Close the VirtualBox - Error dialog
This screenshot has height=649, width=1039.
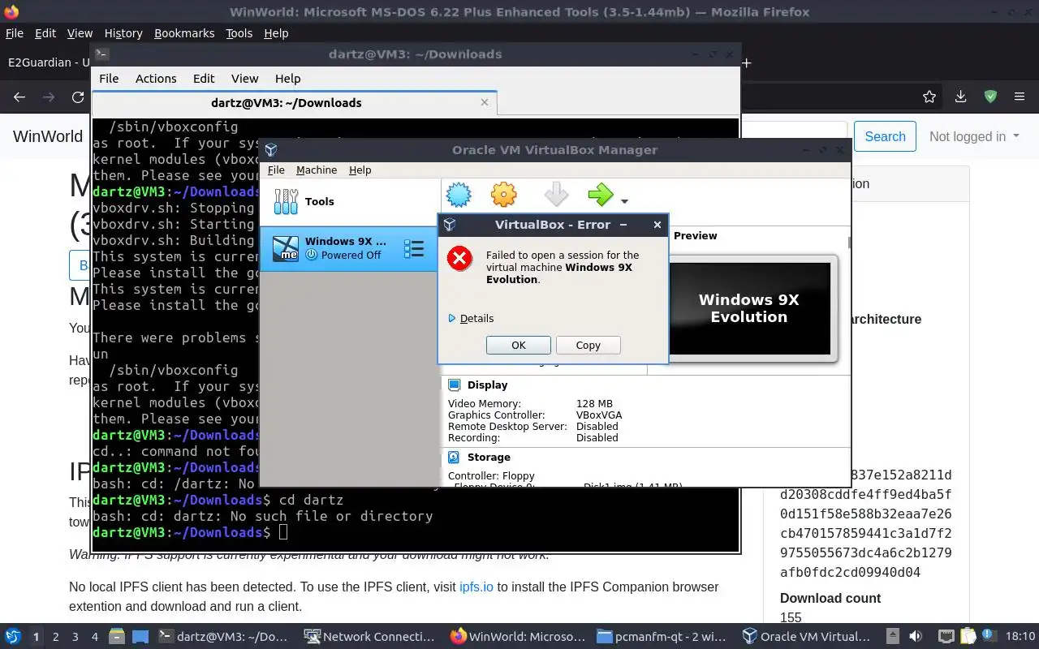coord(657,225)
